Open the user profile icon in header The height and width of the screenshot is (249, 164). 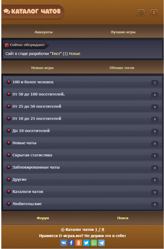[154, 12]
